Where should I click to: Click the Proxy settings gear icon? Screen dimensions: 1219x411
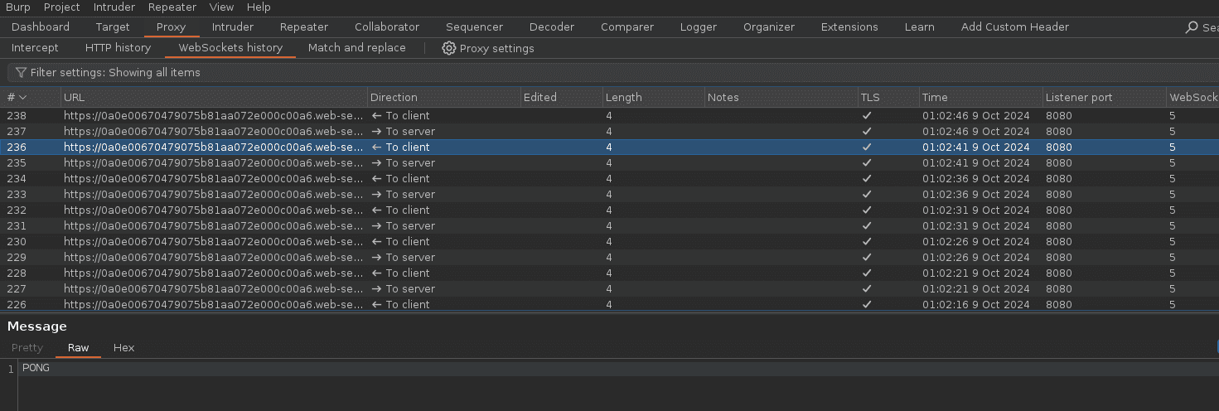click(x=449, y=48)
